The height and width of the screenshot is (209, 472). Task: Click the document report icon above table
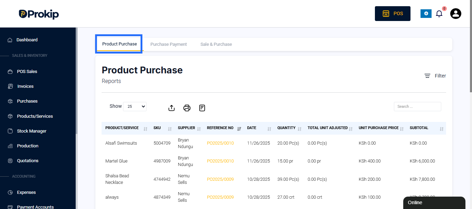tap(202, 108)
